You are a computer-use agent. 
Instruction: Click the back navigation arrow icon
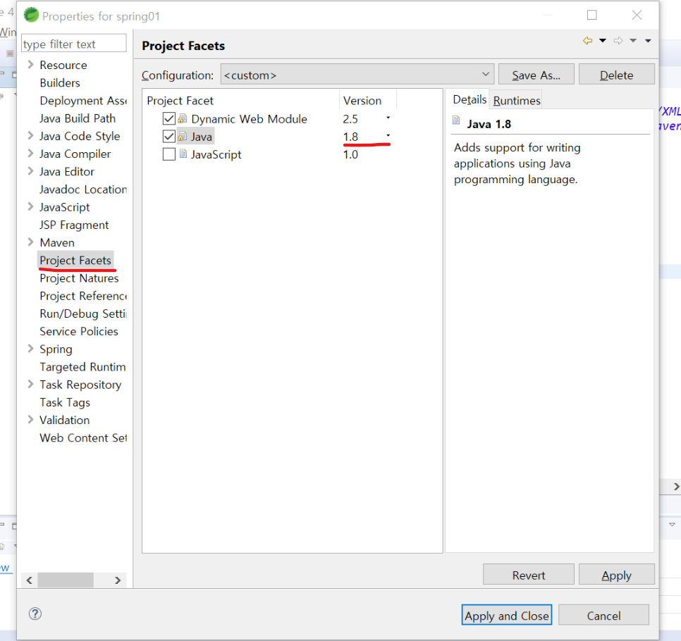click(588, 41)
